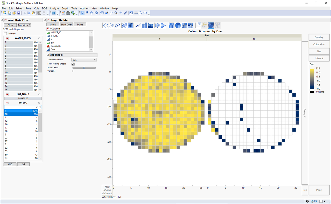This screenshot has width=331, height=204.
Task: Select the Line chart element icon
Action: tap(138, 25)
